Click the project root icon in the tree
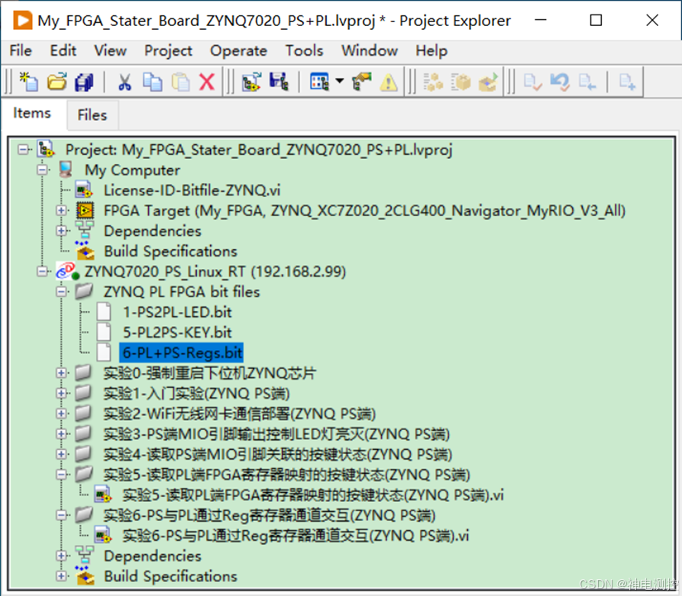Image resolution: width=682 pixels, height=596 pixels. (x=46, y=149)
